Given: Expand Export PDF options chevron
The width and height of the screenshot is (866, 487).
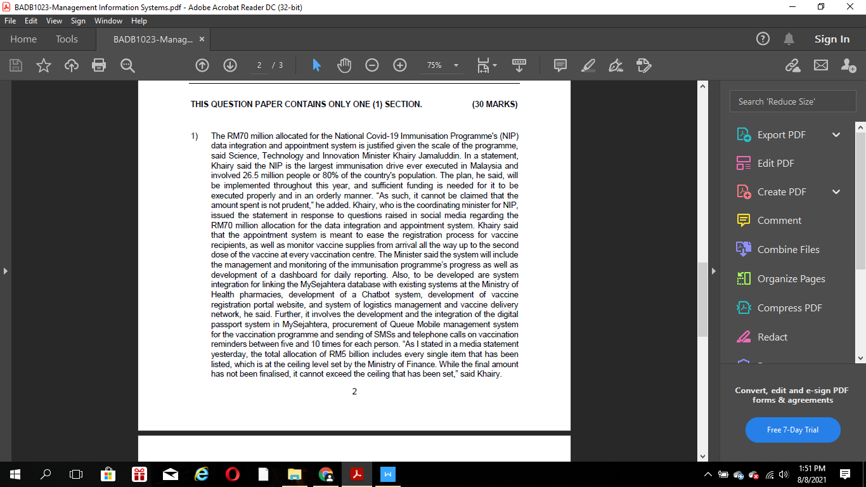Looking at the screenshot, I should [x=836, y=134].
